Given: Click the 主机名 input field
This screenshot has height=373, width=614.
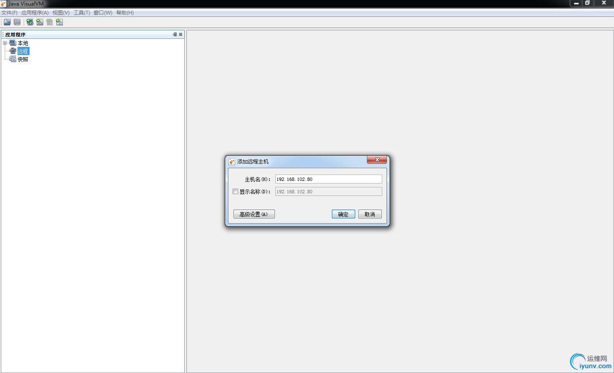Looking at the screenshot, I should click(328, 179).
